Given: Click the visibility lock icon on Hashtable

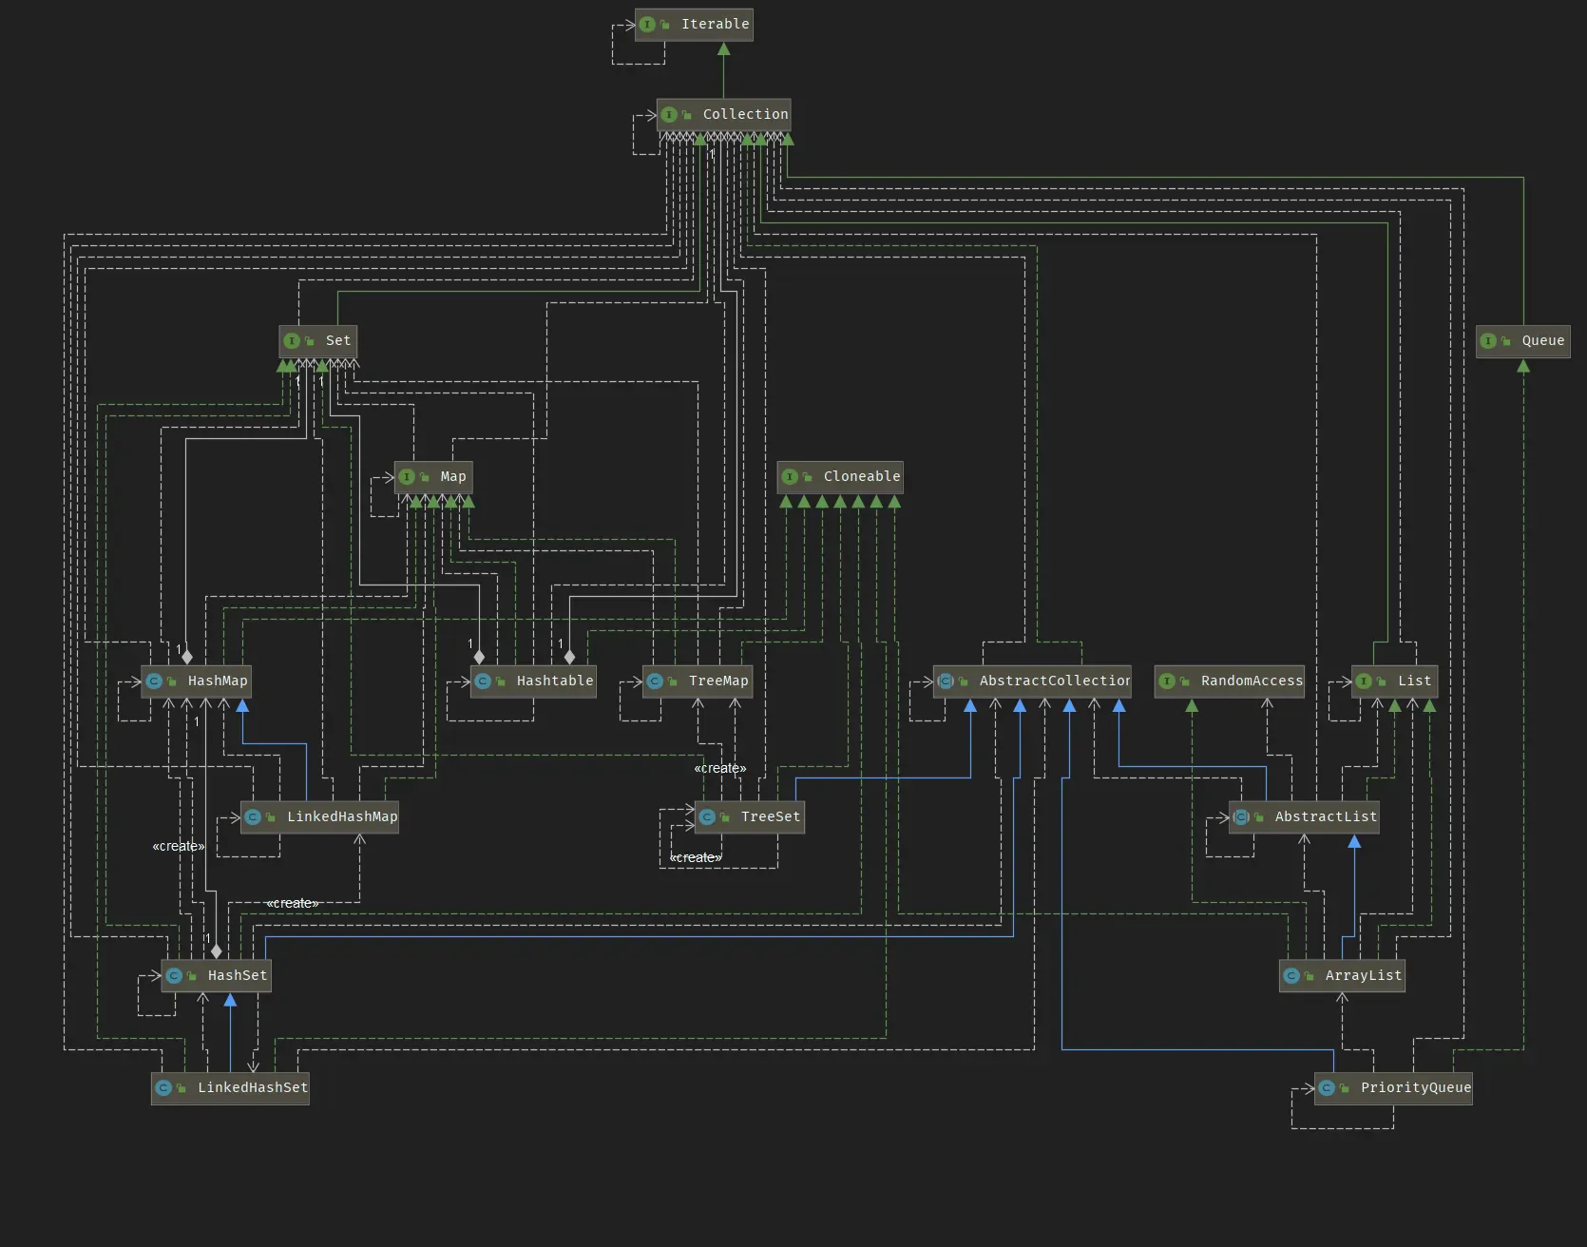Looking at the screenshot, I should (x=501, y=681).
